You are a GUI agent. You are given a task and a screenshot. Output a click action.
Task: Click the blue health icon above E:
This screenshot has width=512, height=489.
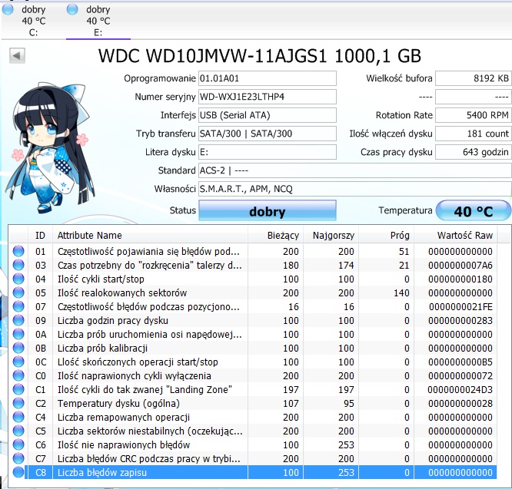(72, 9)
